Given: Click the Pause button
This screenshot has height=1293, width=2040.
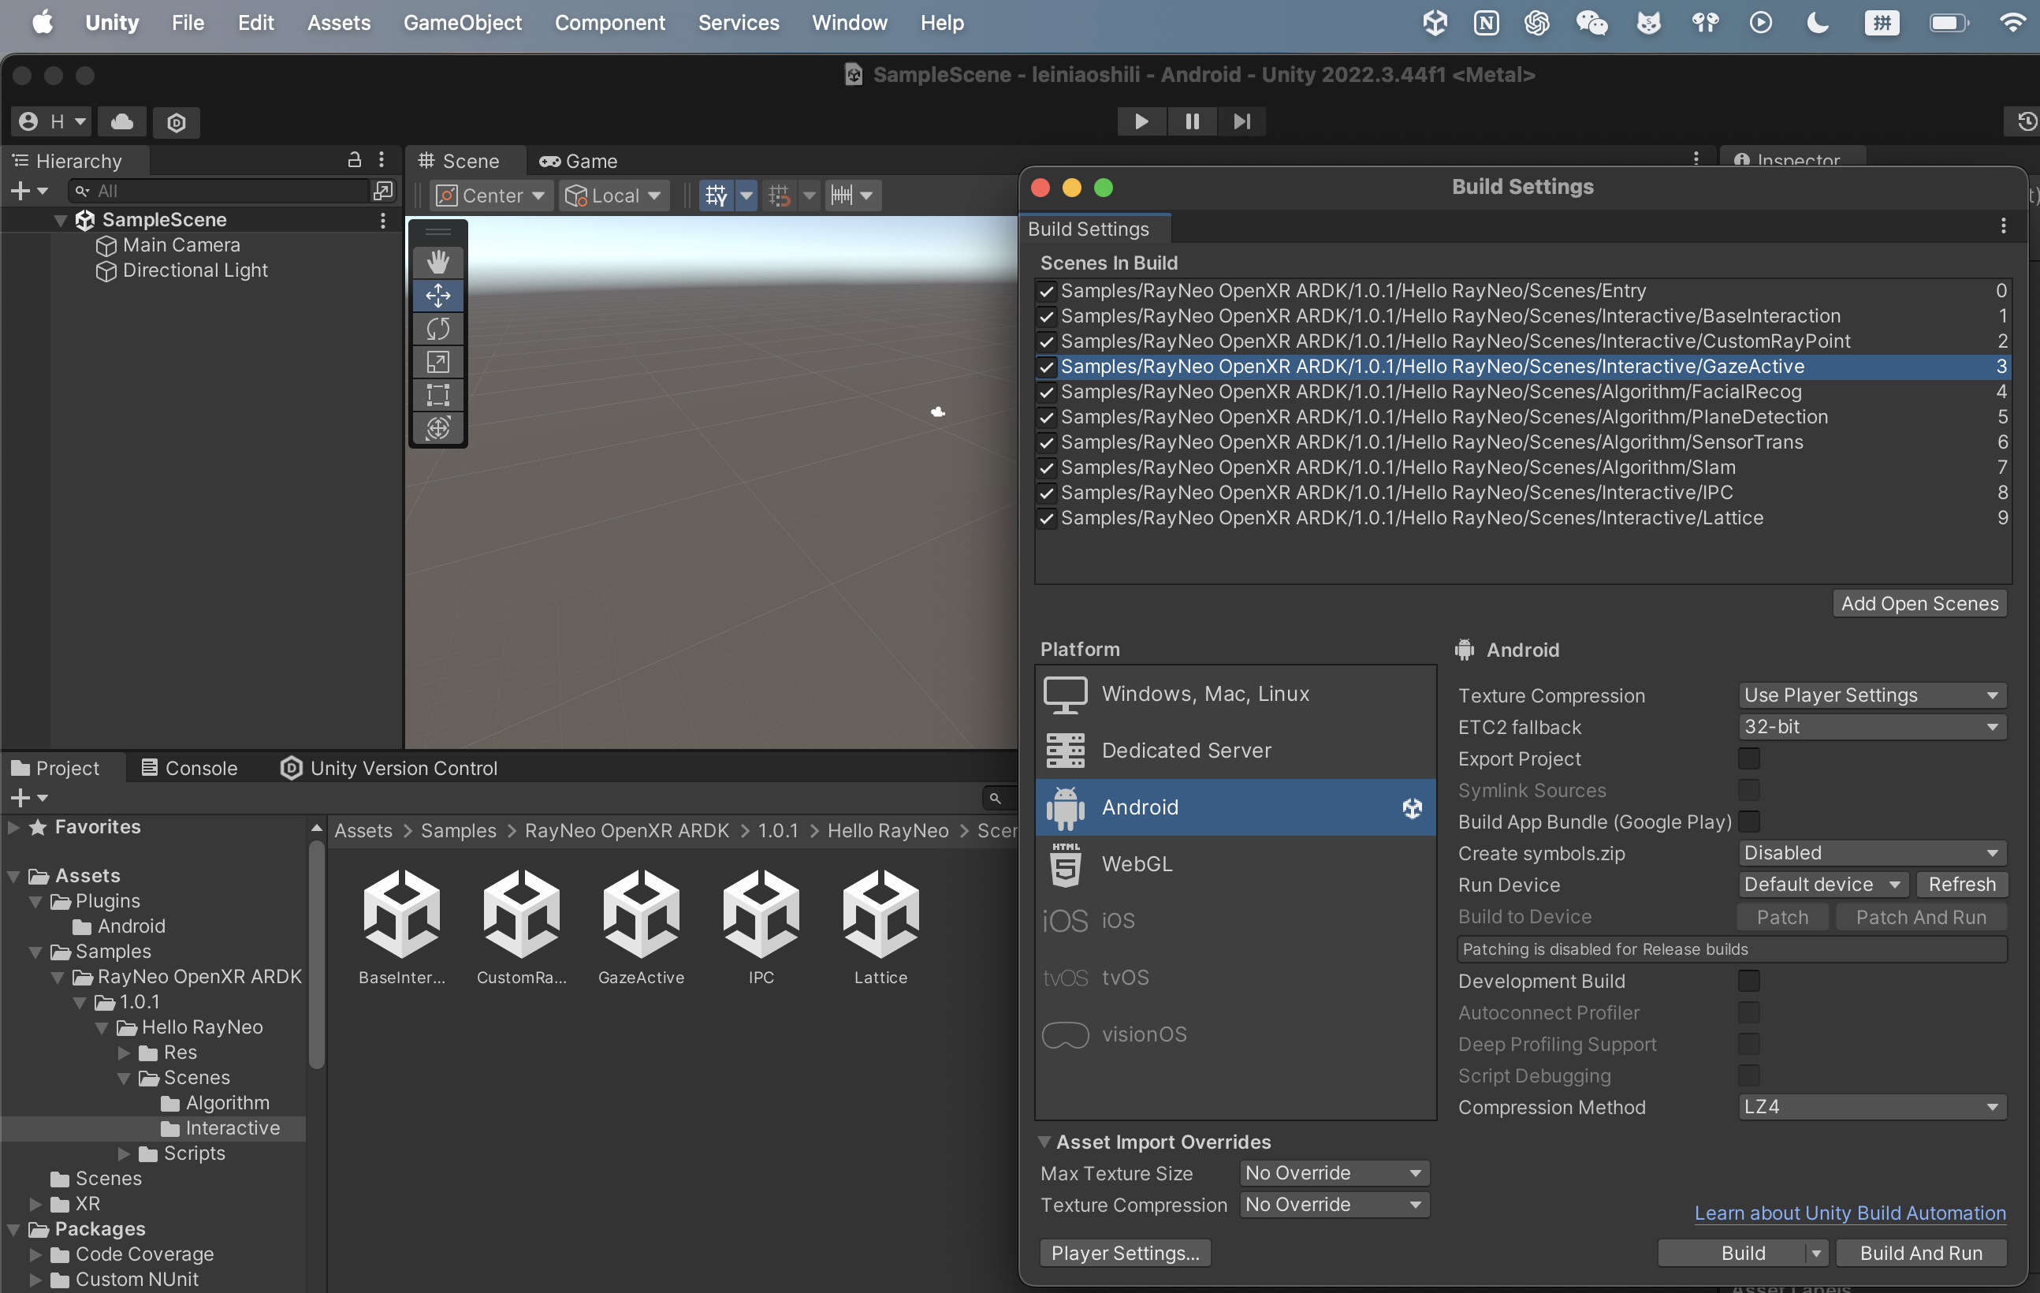Looking at the screenshot, I should (1191, 121).
